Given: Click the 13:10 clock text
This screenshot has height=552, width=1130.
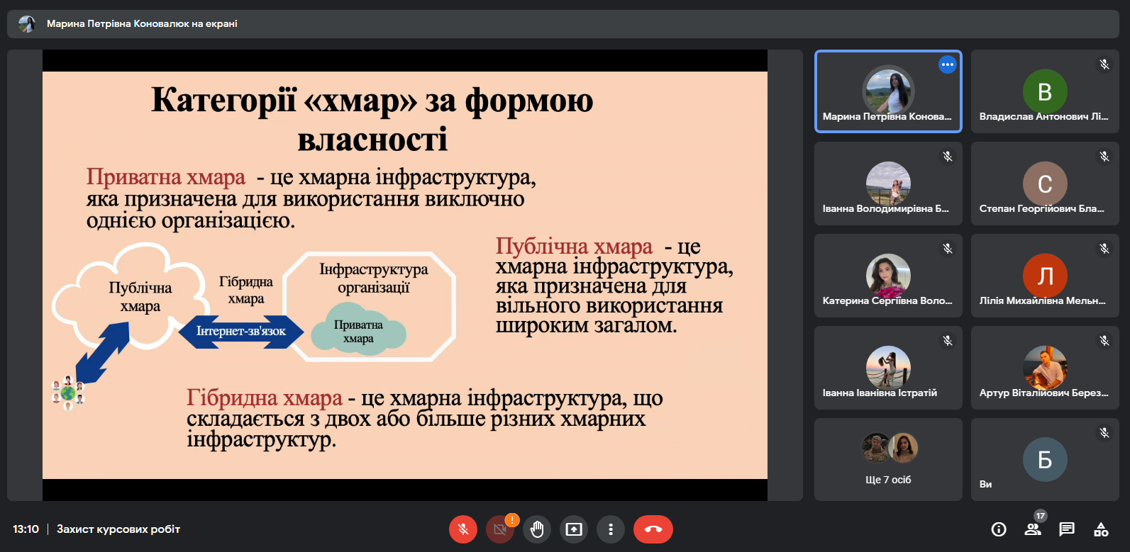Looking at the screenshot, I should tap(26, 529).
